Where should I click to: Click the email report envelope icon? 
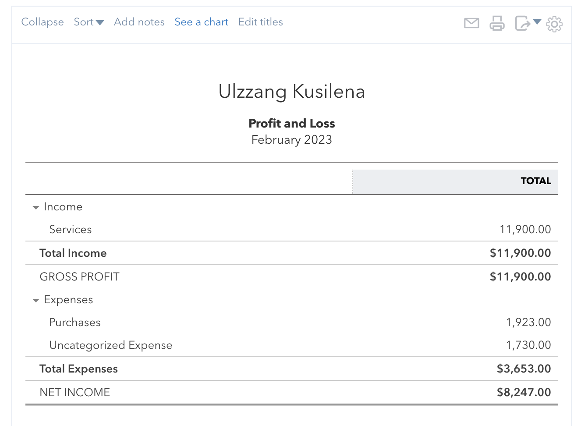click(471, 23)
